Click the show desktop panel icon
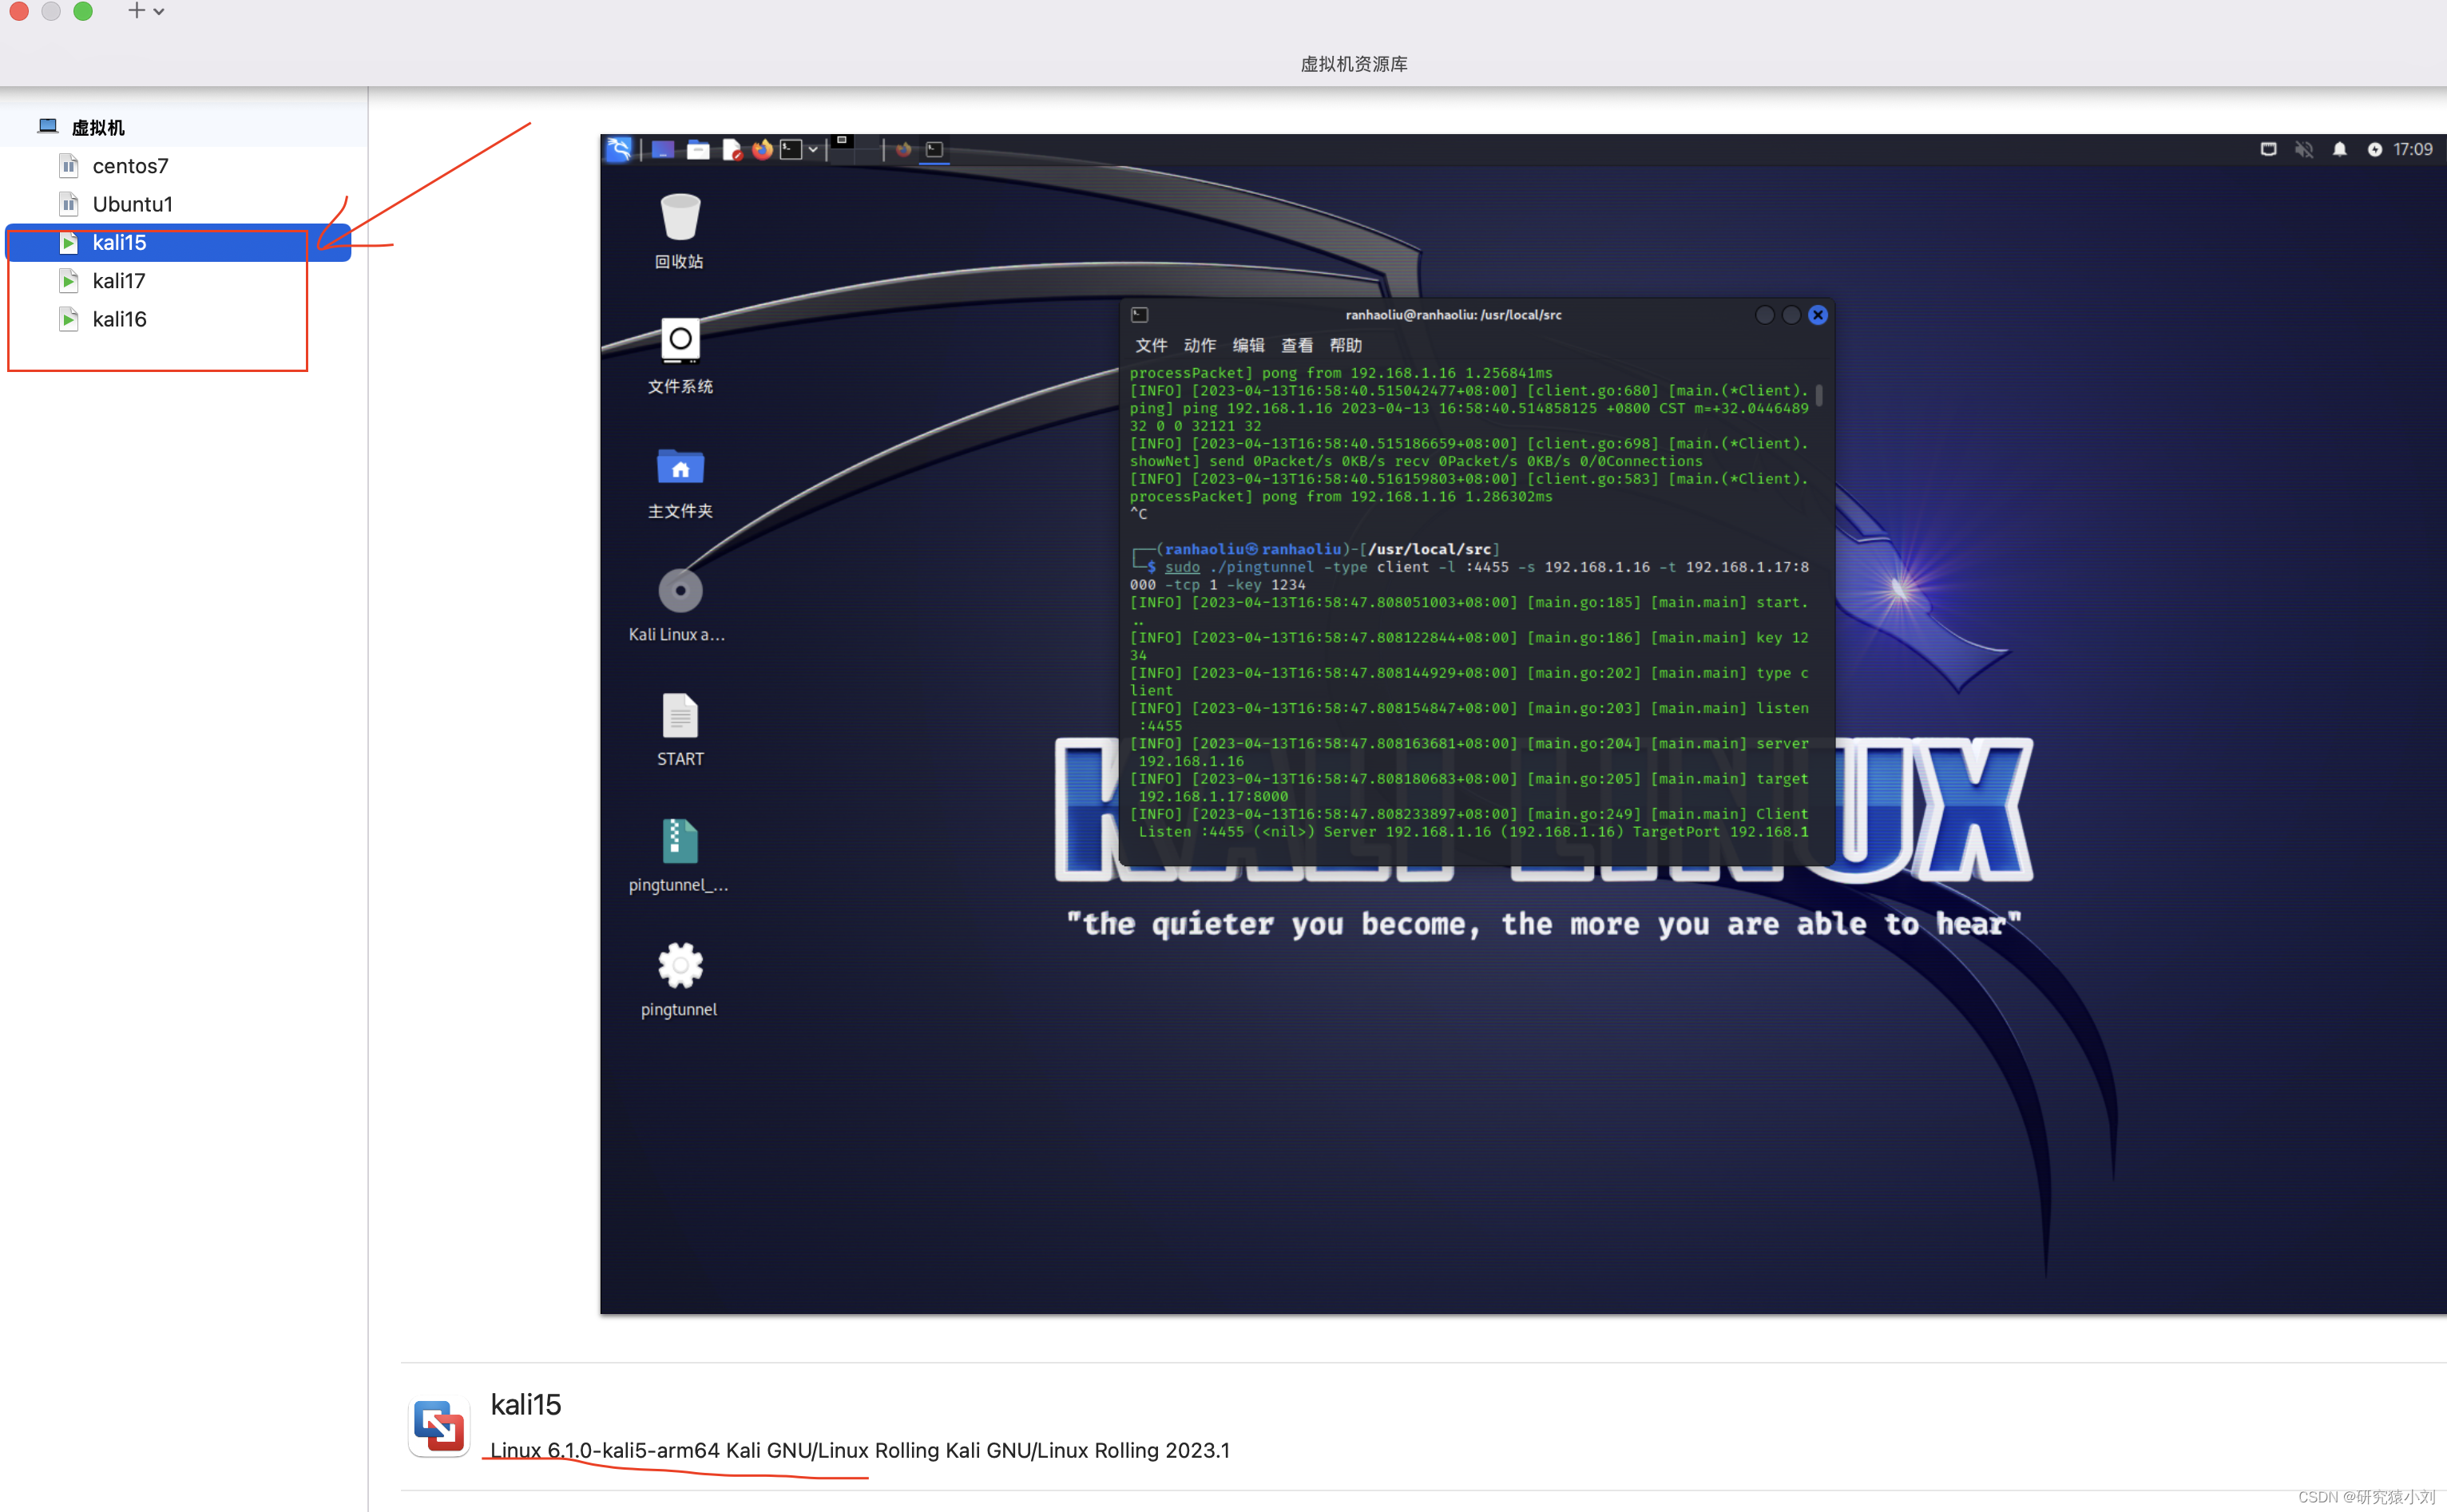Screen dimensions: 2447x1512 click(x=662, y=149)
